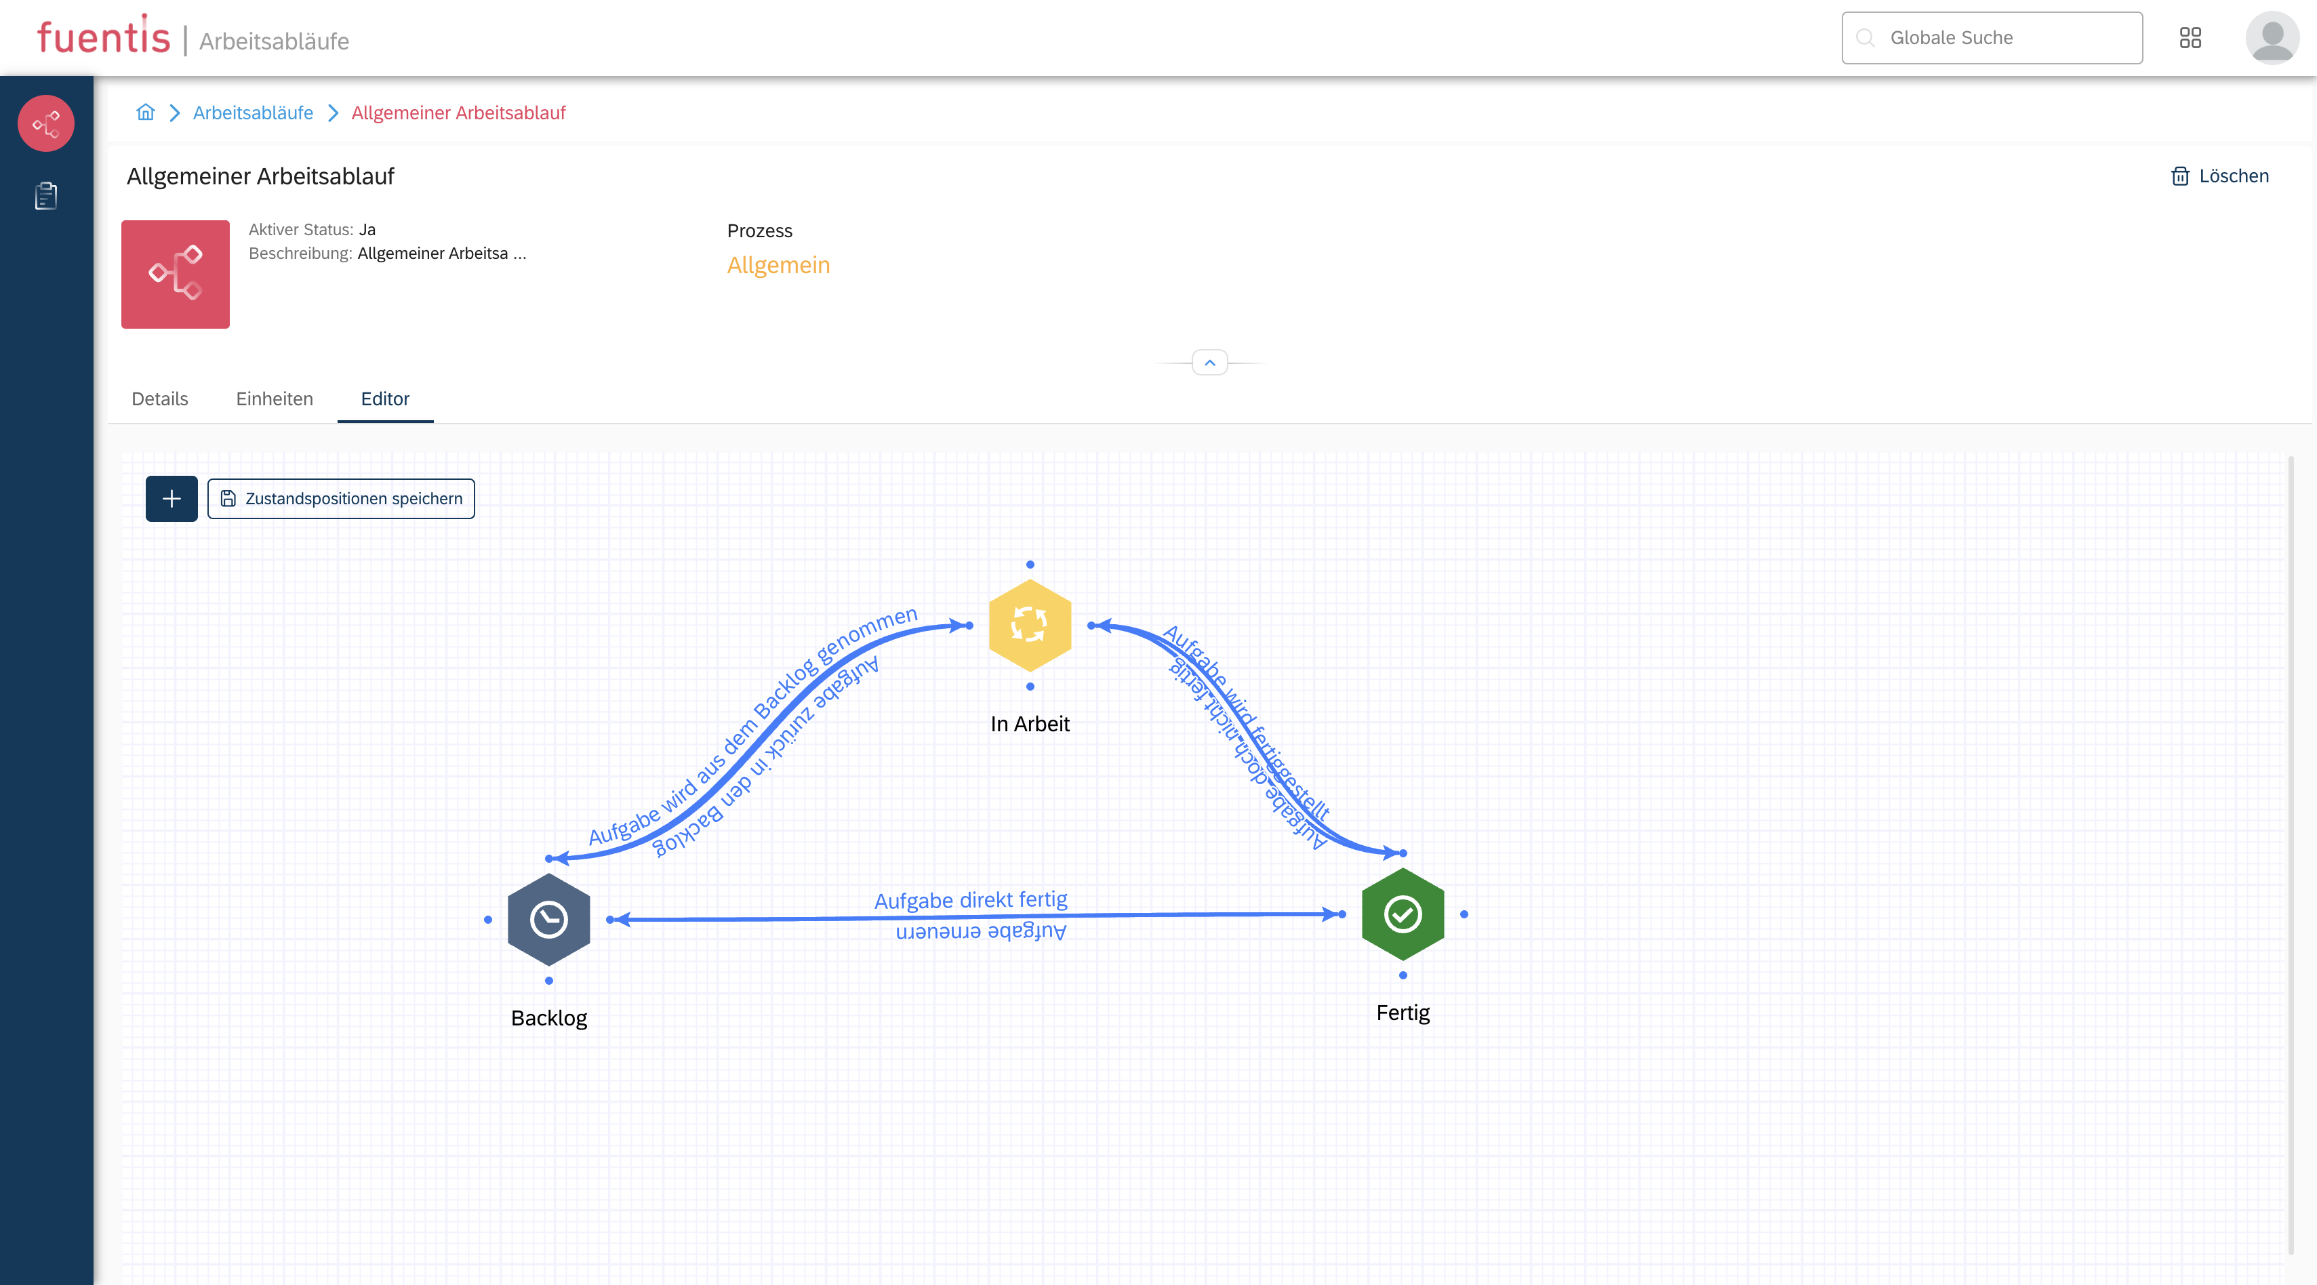Select the green Fertig checkmark node
Viewport: 2317px width, 1285px height.
tap(1403, 914)
